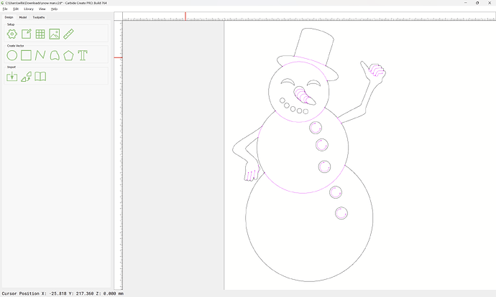496x297 pixels.
Task: Select the circle vector tool
Action: (12, 55)
